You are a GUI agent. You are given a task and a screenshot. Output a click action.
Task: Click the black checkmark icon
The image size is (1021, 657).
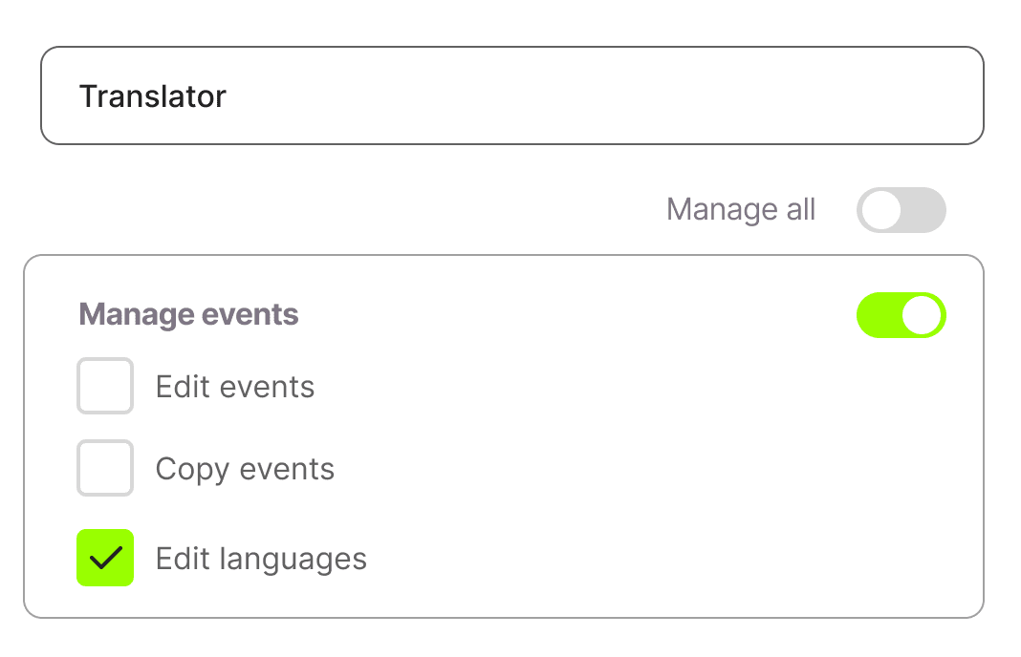pyautogui.click(x=105, y=558)
